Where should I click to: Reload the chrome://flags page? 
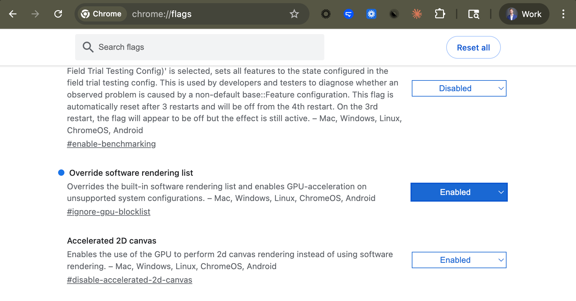(58, 14)
